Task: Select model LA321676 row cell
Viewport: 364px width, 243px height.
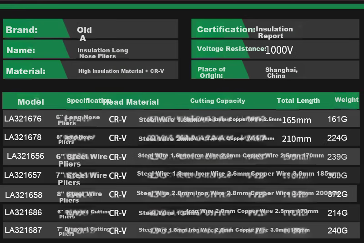Action: [23, 119]
